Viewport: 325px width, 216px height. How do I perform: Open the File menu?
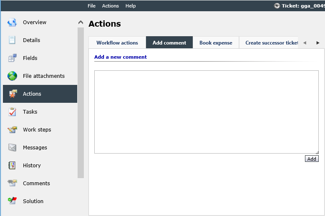(91, 6)
